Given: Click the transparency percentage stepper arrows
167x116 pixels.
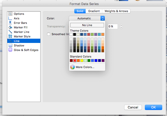Looking at the screenshot, I should point(121,26).
